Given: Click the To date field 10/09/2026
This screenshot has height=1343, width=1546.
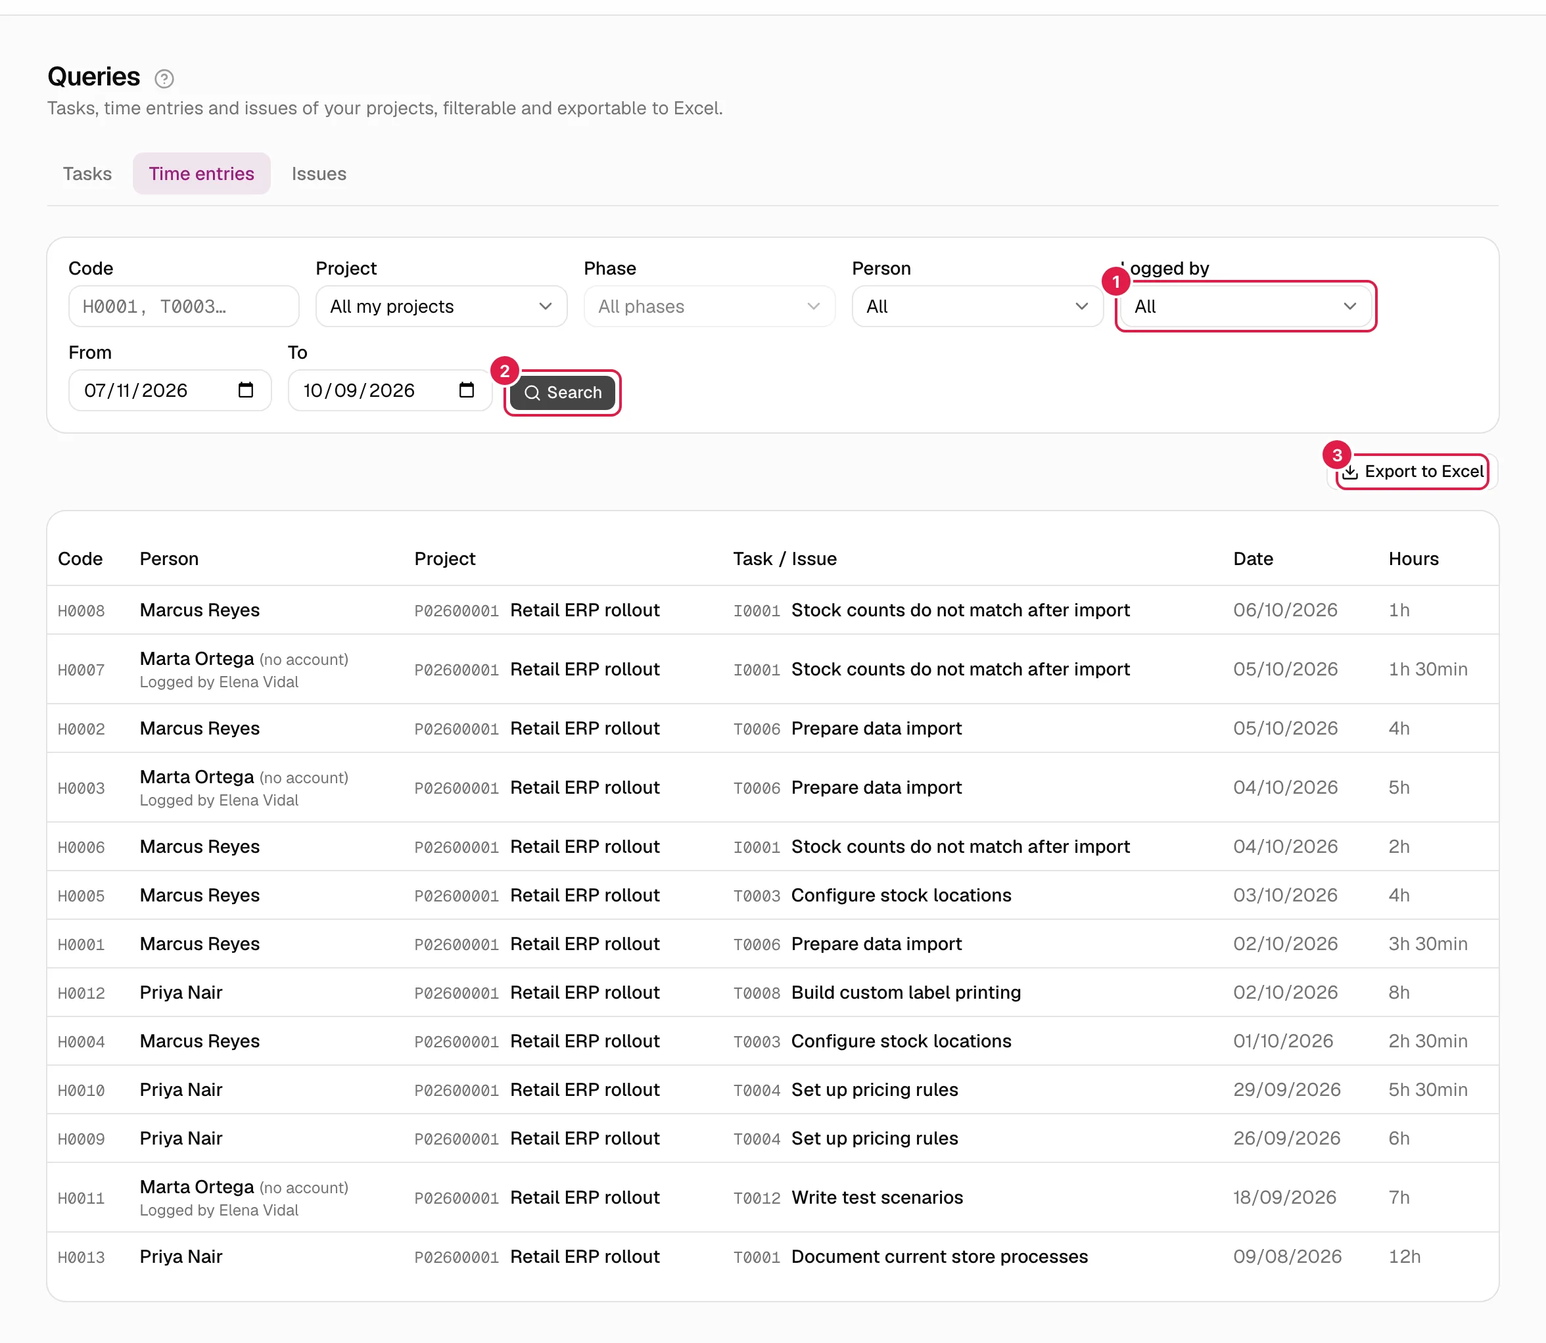Looking at the screenshot, I should click(x=390, y=390).
